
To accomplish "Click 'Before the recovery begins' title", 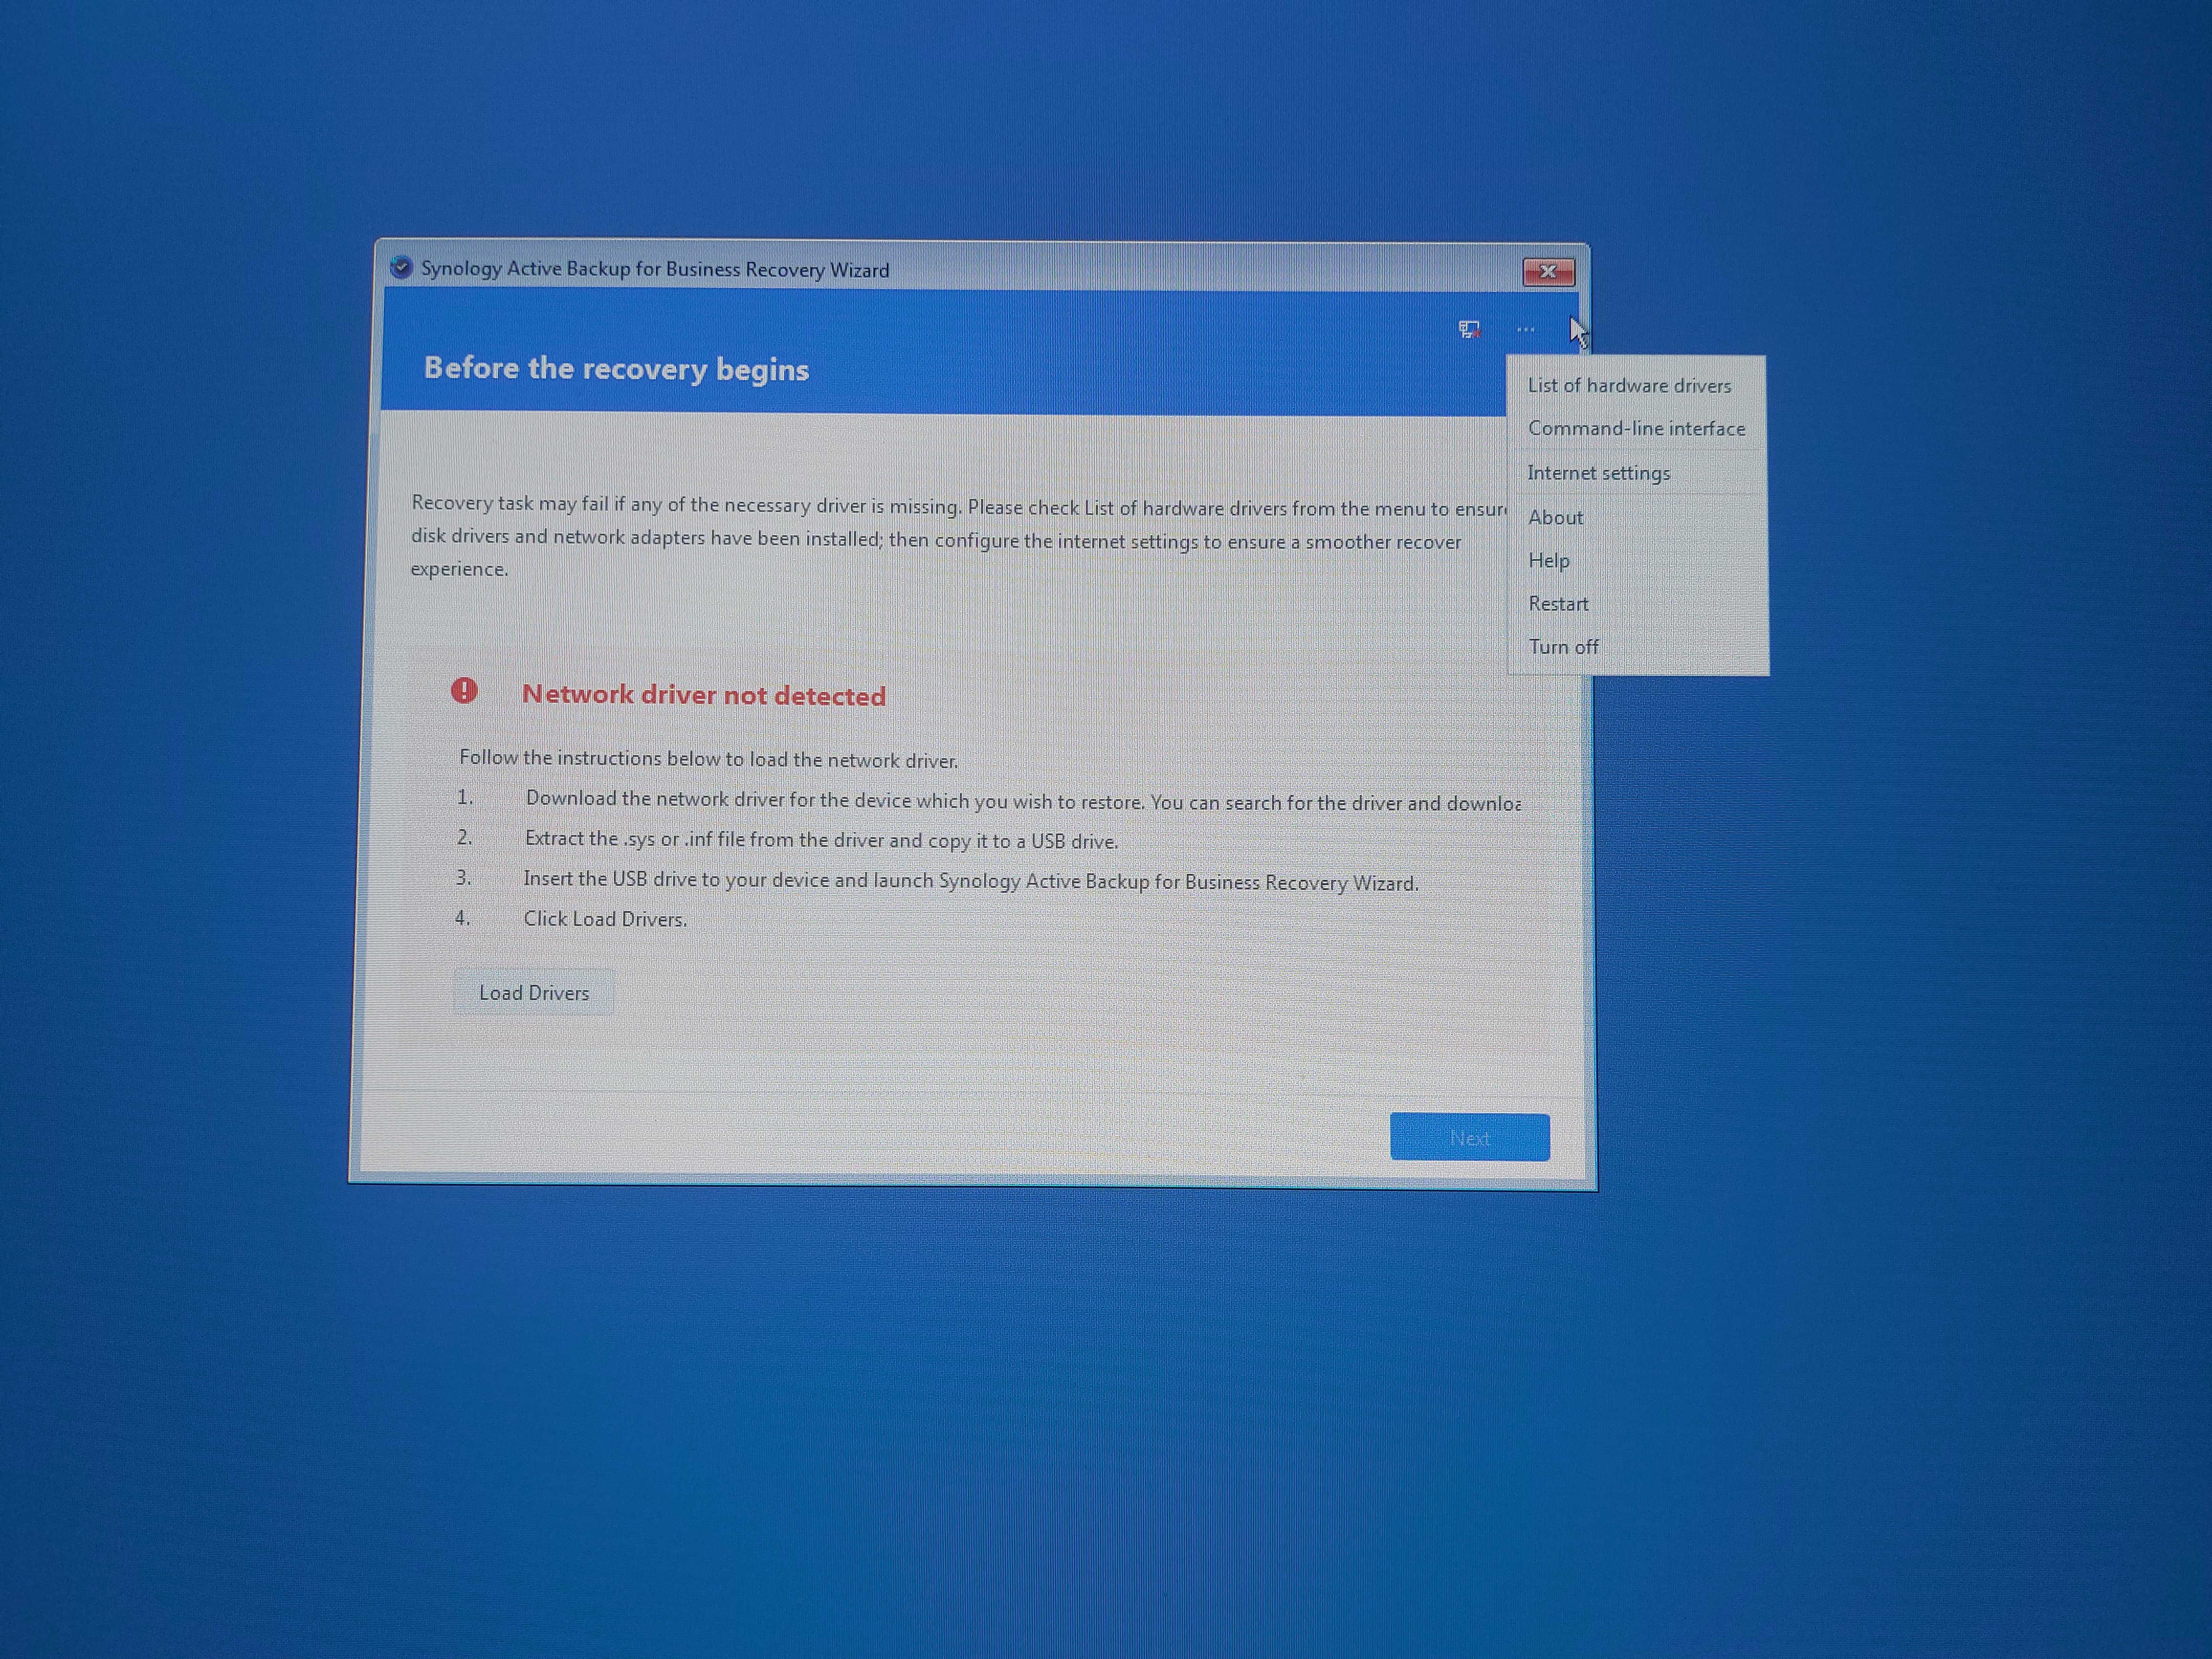I will 616,368.
